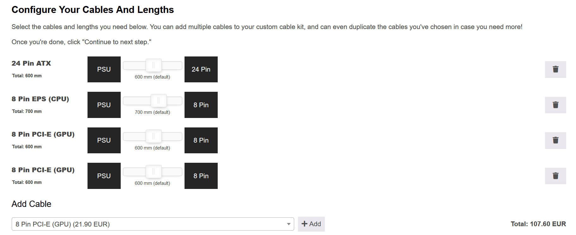Click the 8 Pin EPS (CPU) heading
Image resolution: width=576 pixels, height=235 pixels.
40,99
